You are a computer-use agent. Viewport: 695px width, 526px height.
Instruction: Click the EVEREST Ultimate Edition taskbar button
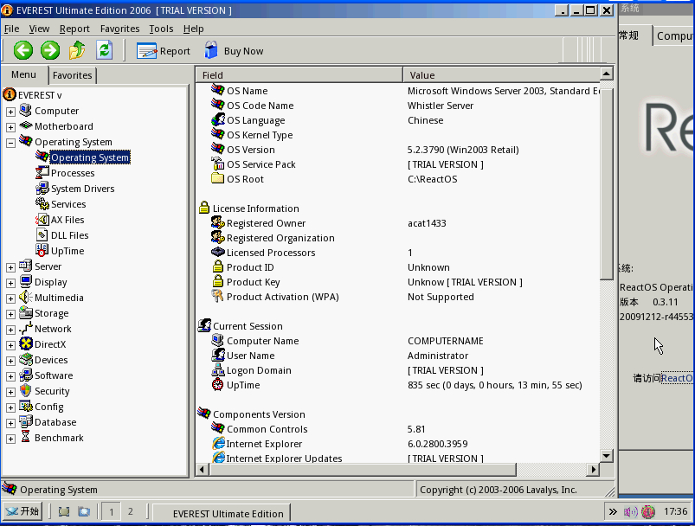(x=222, y=513)
